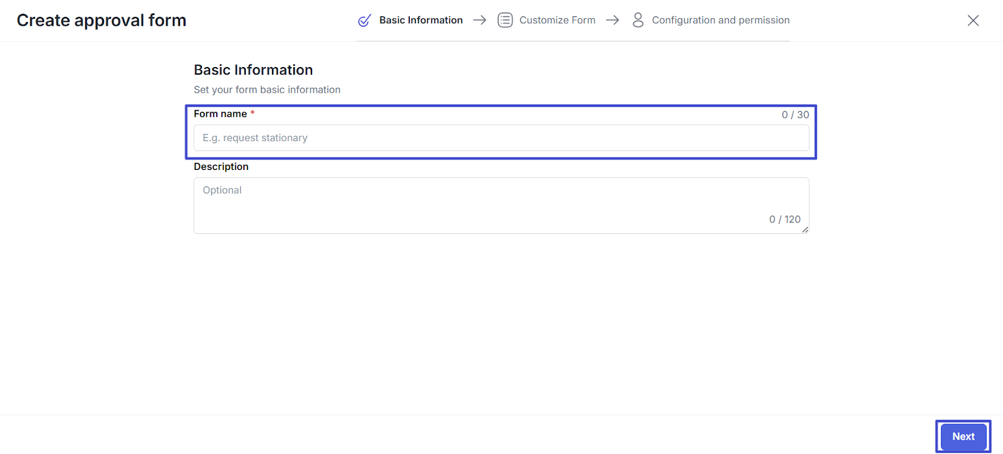
Task: Click the Create approval form title
Action: (102, 21)
